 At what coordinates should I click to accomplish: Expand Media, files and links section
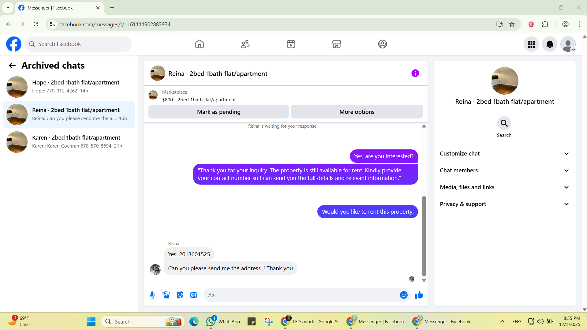point(504,187)
